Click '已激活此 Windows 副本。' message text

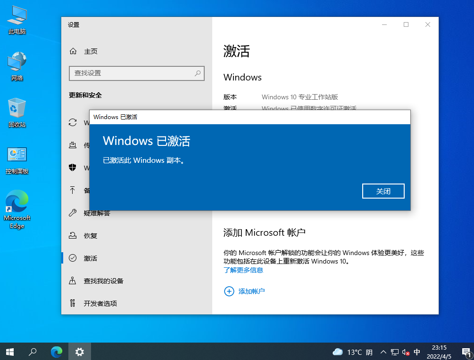143,160
